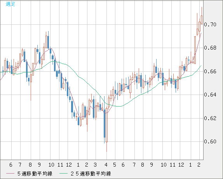
Task: Click month label 3 on time axis
Action: [95, 165]
